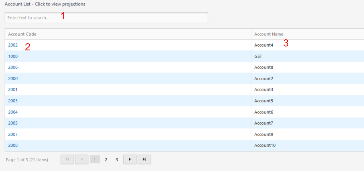
Task: Open account code 2001 link
Action: 13,89
